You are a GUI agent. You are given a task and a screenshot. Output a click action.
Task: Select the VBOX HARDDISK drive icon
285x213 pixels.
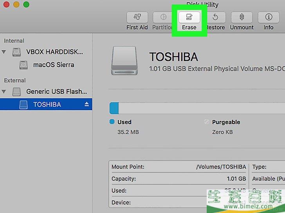pyautogui.click(x=16, y=52)
